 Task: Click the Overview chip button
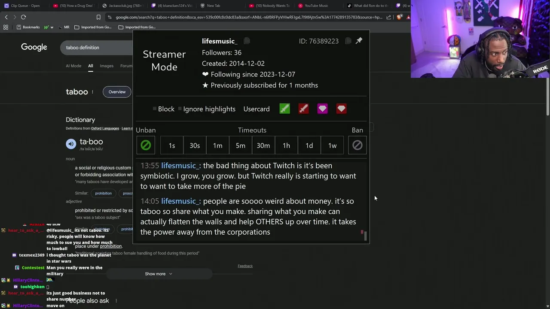point(117,92)
